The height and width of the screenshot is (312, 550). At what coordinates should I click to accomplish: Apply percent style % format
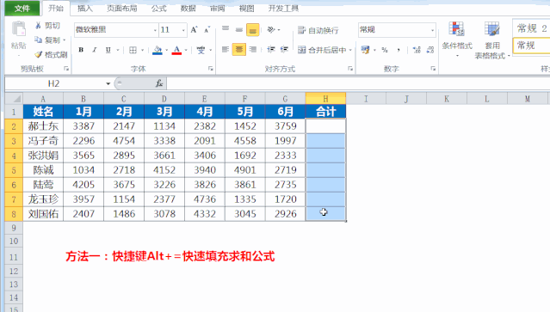(x=385, y=50)
